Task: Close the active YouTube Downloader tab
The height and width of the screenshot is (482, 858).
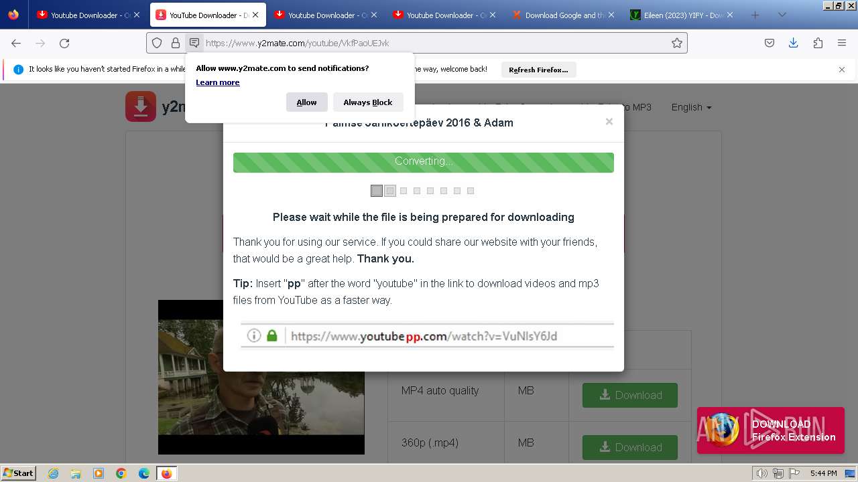Action: 255,15
